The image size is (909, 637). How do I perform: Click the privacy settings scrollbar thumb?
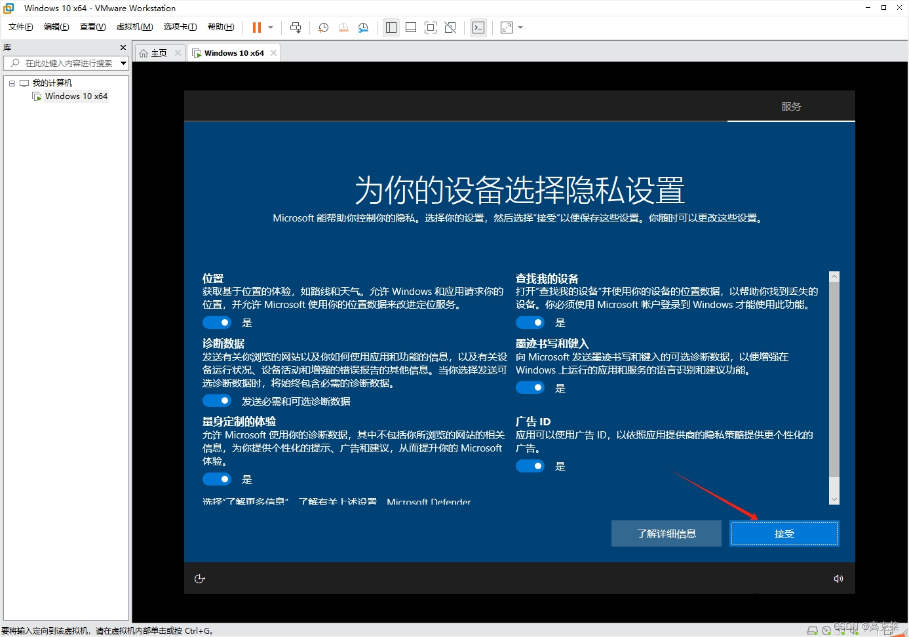(834, 380)
